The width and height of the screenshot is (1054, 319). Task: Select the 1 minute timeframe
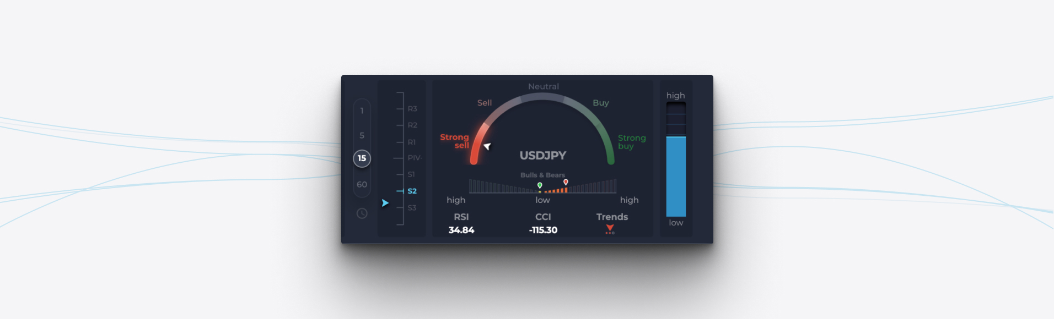click(x=362, y=111)
